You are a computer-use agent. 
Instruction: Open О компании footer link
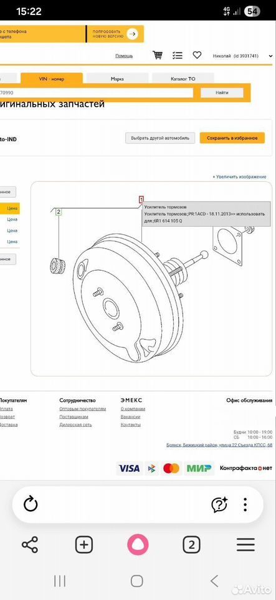pos(133,409)
